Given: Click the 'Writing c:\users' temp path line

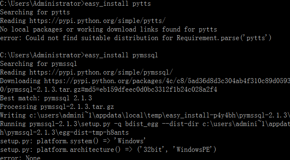Looking at the screenshot, I should (x=145, y=115).
